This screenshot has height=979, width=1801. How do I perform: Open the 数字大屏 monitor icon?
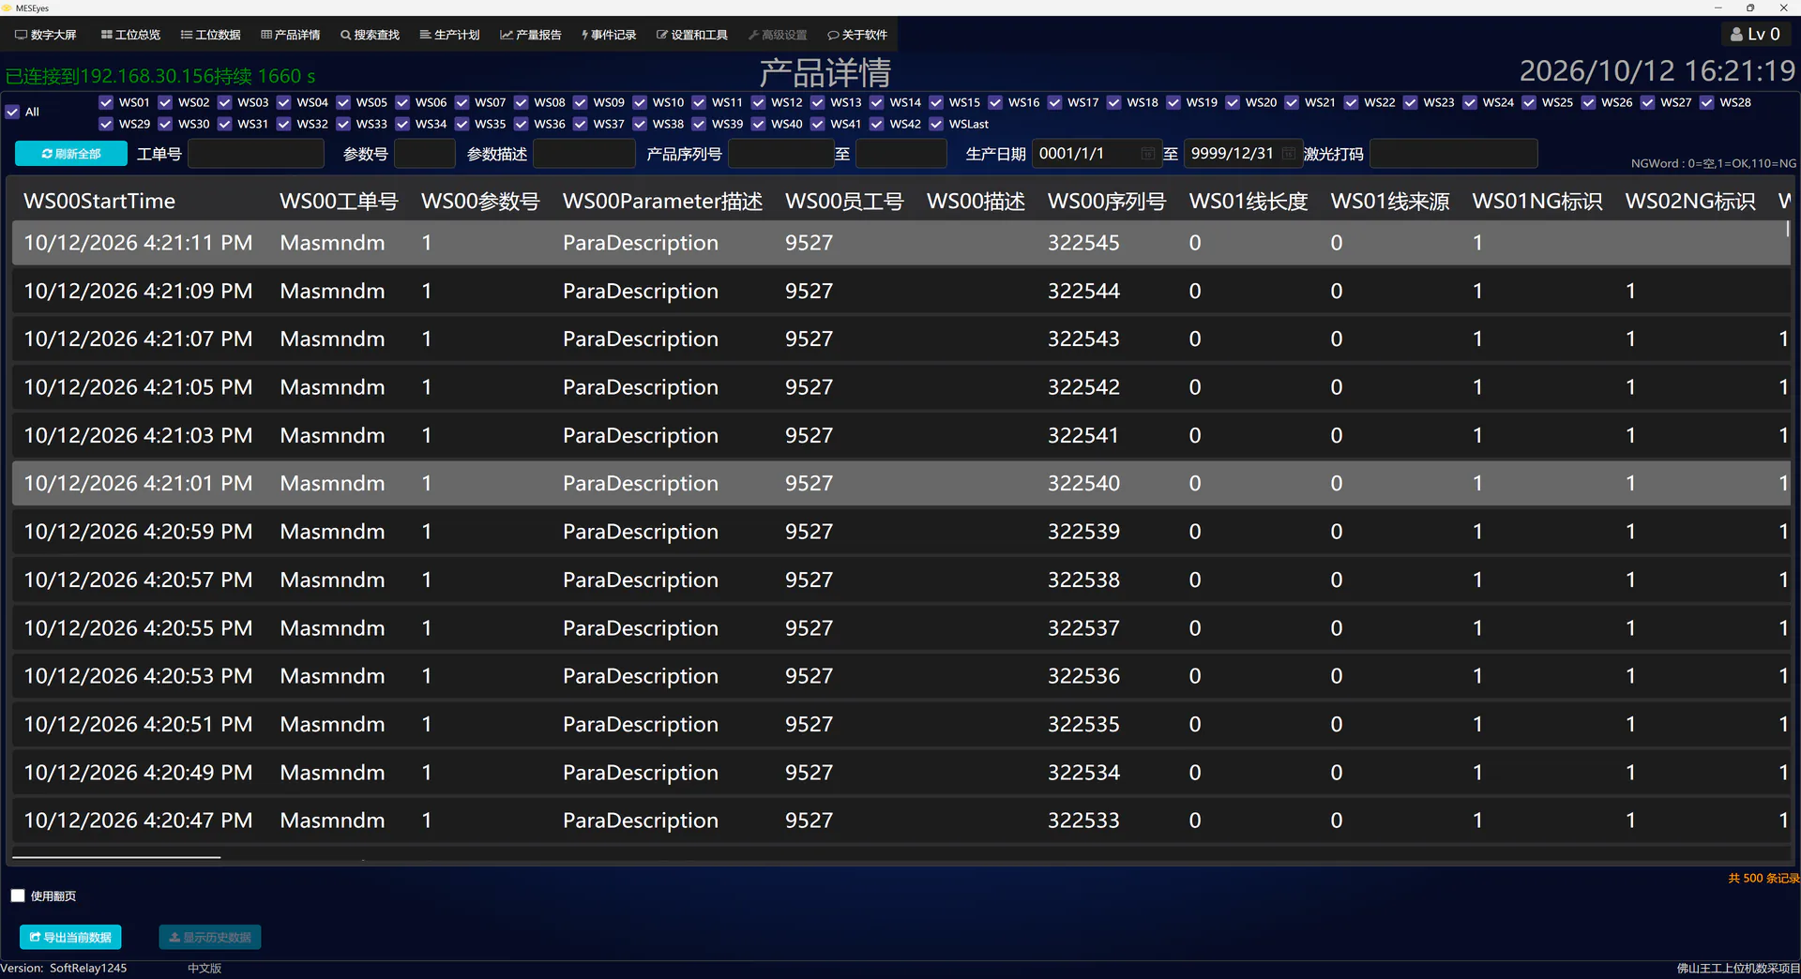[21, 35]
